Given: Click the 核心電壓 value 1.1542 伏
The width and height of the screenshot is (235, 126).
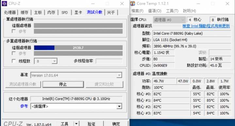Looking at the screenshot, I should point(164,53).
